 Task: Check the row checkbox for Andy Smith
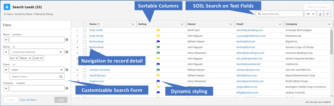coord(85,30)
